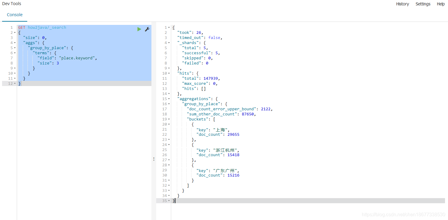Screen dimensions: 448x220
Task: Click the "key": "广东广州" line
Action: tap(218, 170)
